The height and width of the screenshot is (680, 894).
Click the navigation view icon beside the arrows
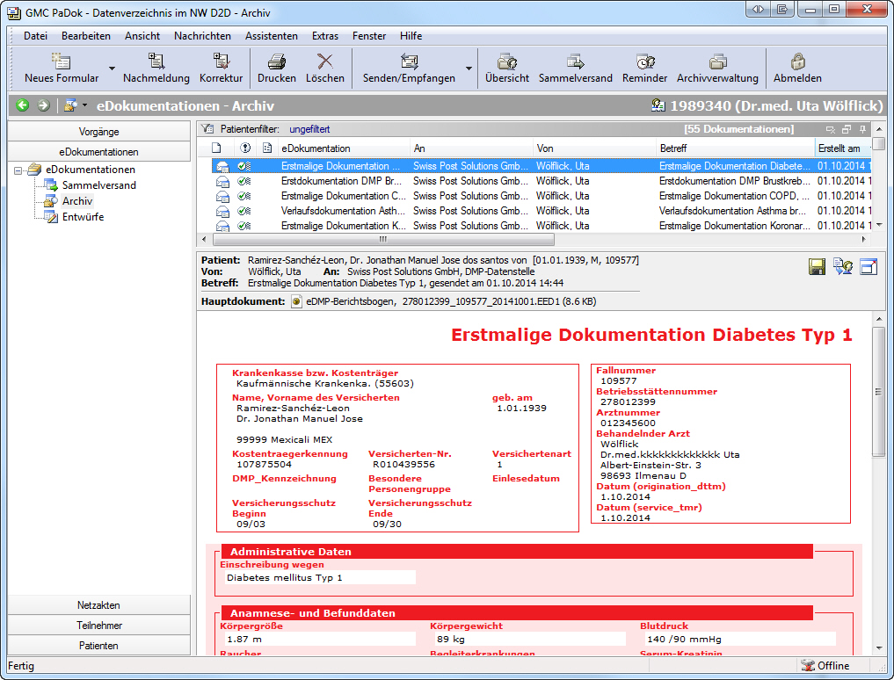coord(70,105)
